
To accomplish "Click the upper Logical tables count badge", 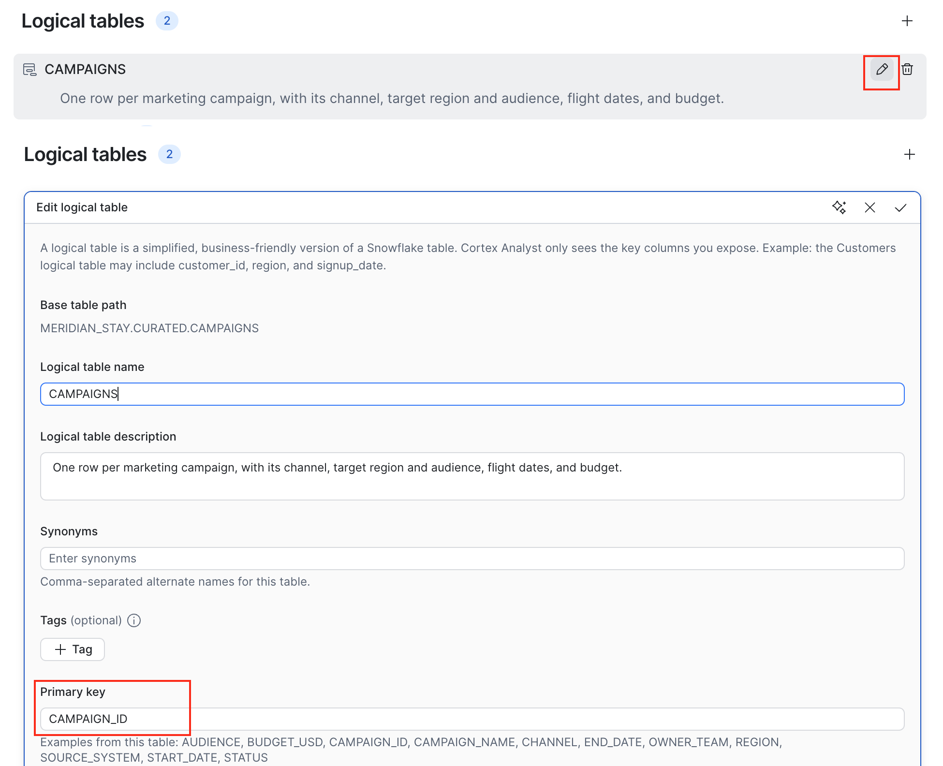I will (x=167, y=21).
